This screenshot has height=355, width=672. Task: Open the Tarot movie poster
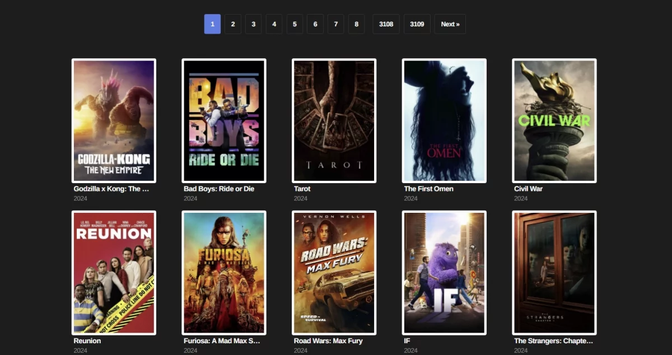(334, 120)
